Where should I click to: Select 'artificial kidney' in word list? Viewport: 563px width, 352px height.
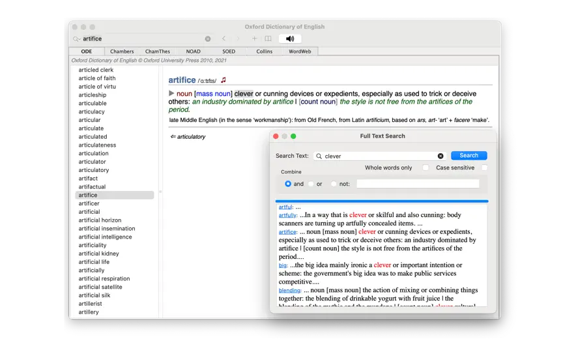click(x=99, y=254)
